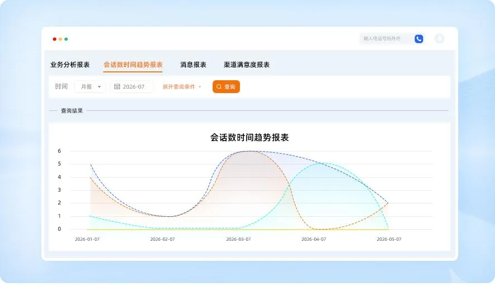Select the 会话数时间趋势报表 tab
The height and width of the screenshot is (287, 495).
[x=133, y=65]
